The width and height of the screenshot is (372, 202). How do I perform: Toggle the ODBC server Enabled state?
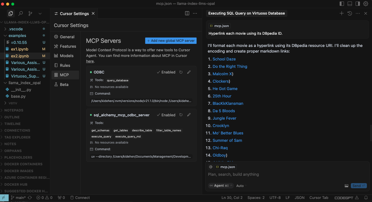[x=166, y=72]
